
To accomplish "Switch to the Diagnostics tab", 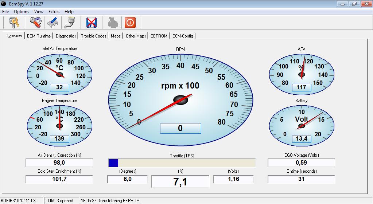I will [x=66, y=36].
